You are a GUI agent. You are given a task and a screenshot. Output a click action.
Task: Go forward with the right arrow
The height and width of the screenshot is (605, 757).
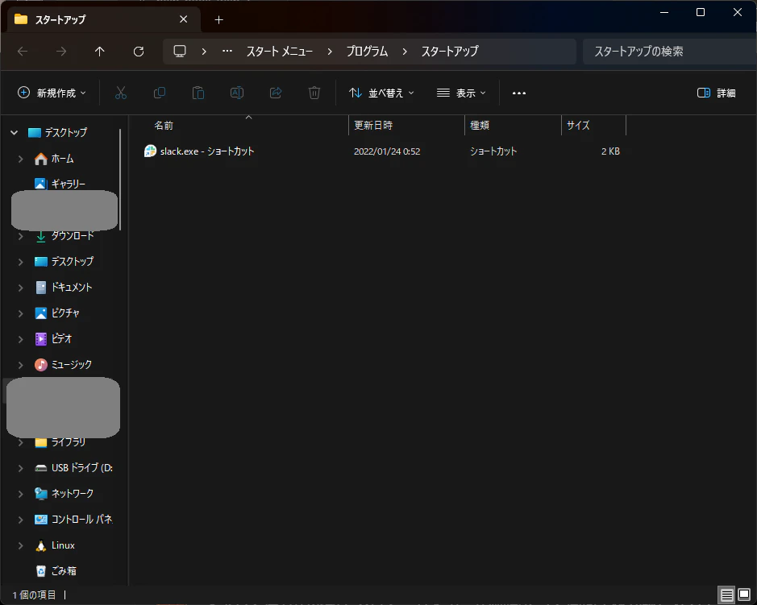[61, 51]
